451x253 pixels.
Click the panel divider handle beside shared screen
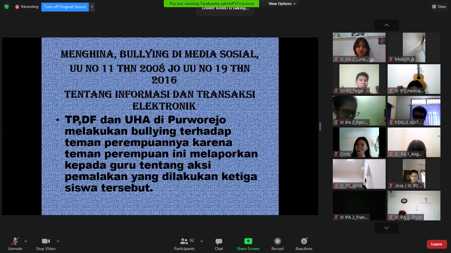pyautogui.click(x=320, y=126)
